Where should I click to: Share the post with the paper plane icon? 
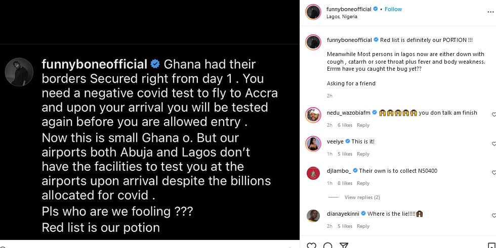pyautogui.click(x=344, y=246)
